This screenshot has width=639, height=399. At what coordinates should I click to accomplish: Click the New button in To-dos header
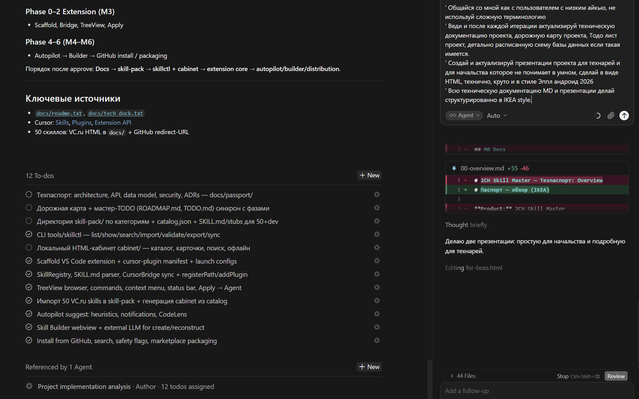click(x=369, y=175)
